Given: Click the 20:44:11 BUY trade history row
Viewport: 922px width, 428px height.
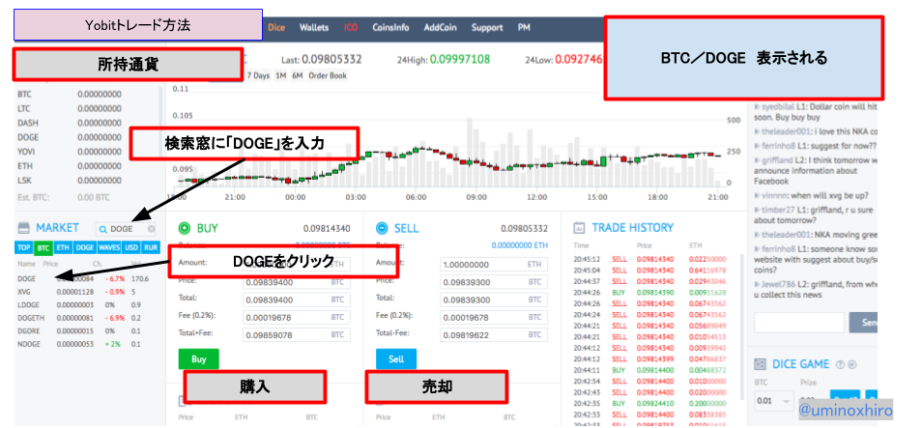Looking at the screenshot, I should click(650, 370).
